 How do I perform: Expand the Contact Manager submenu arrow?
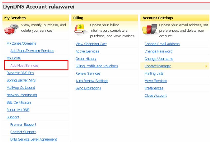point(206,66)
